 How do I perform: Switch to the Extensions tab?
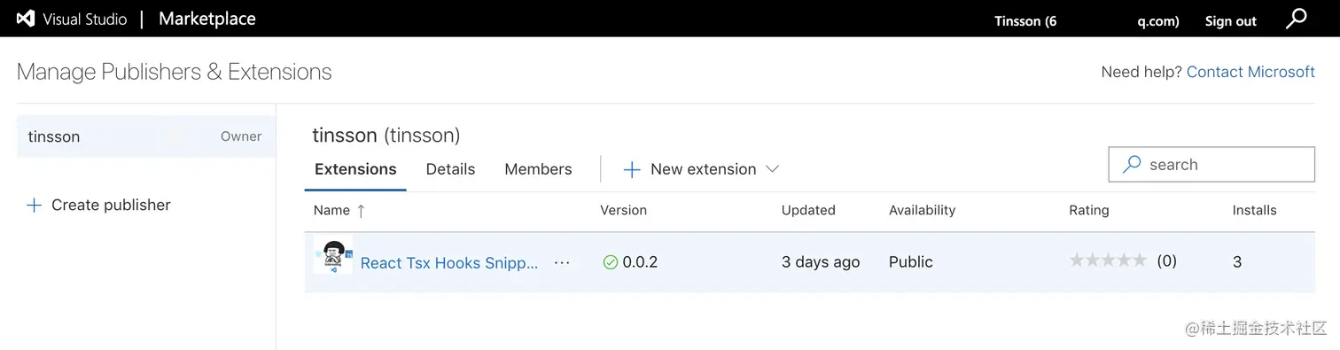pyautogui.click(x=355, y=169)
